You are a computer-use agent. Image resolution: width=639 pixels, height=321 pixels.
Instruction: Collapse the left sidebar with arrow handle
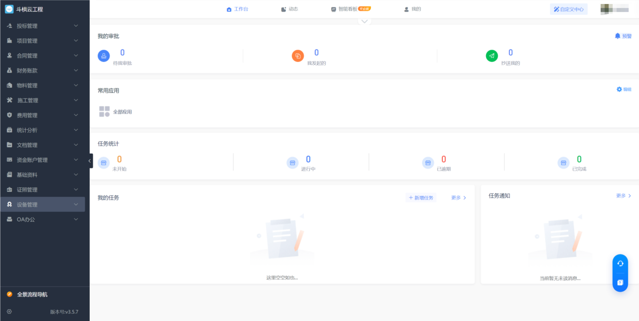pyautogui.click(x=90, y=161)
